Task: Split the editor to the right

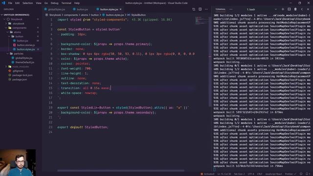Action: (x=200, y=9)
